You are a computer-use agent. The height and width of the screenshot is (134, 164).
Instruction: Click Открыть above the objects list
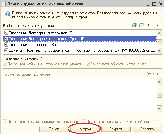point(153,25)
